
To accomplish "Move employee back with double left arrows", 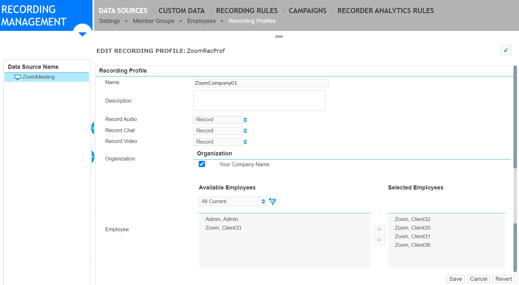I will tap(379, 240).
